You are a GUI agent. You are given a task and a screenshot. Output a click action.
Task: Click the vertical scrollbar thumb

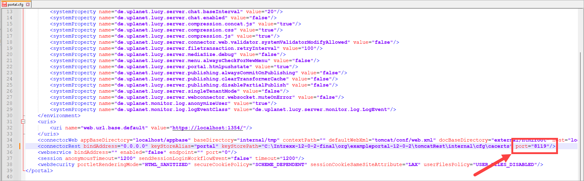(580, 116)
